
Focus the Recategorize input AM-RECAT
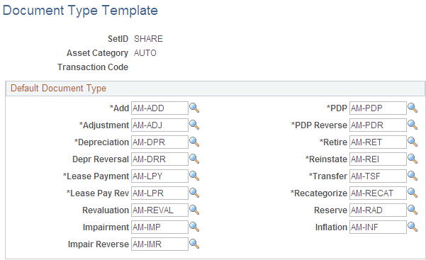[x=378, y=193]
